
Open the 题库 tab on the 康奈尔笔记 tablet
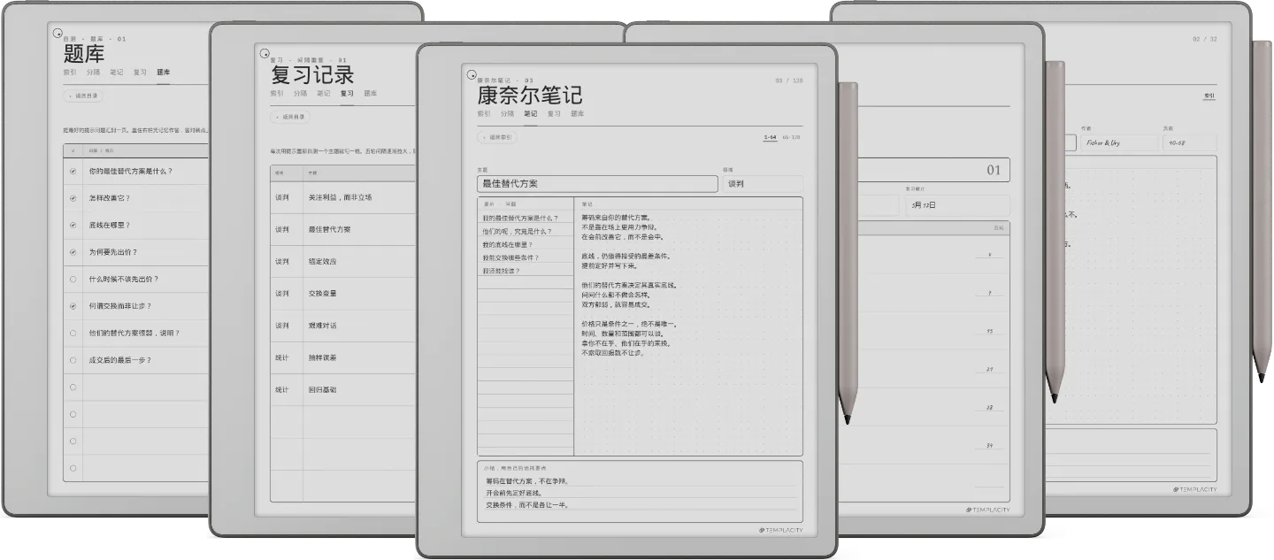(577, 113)
